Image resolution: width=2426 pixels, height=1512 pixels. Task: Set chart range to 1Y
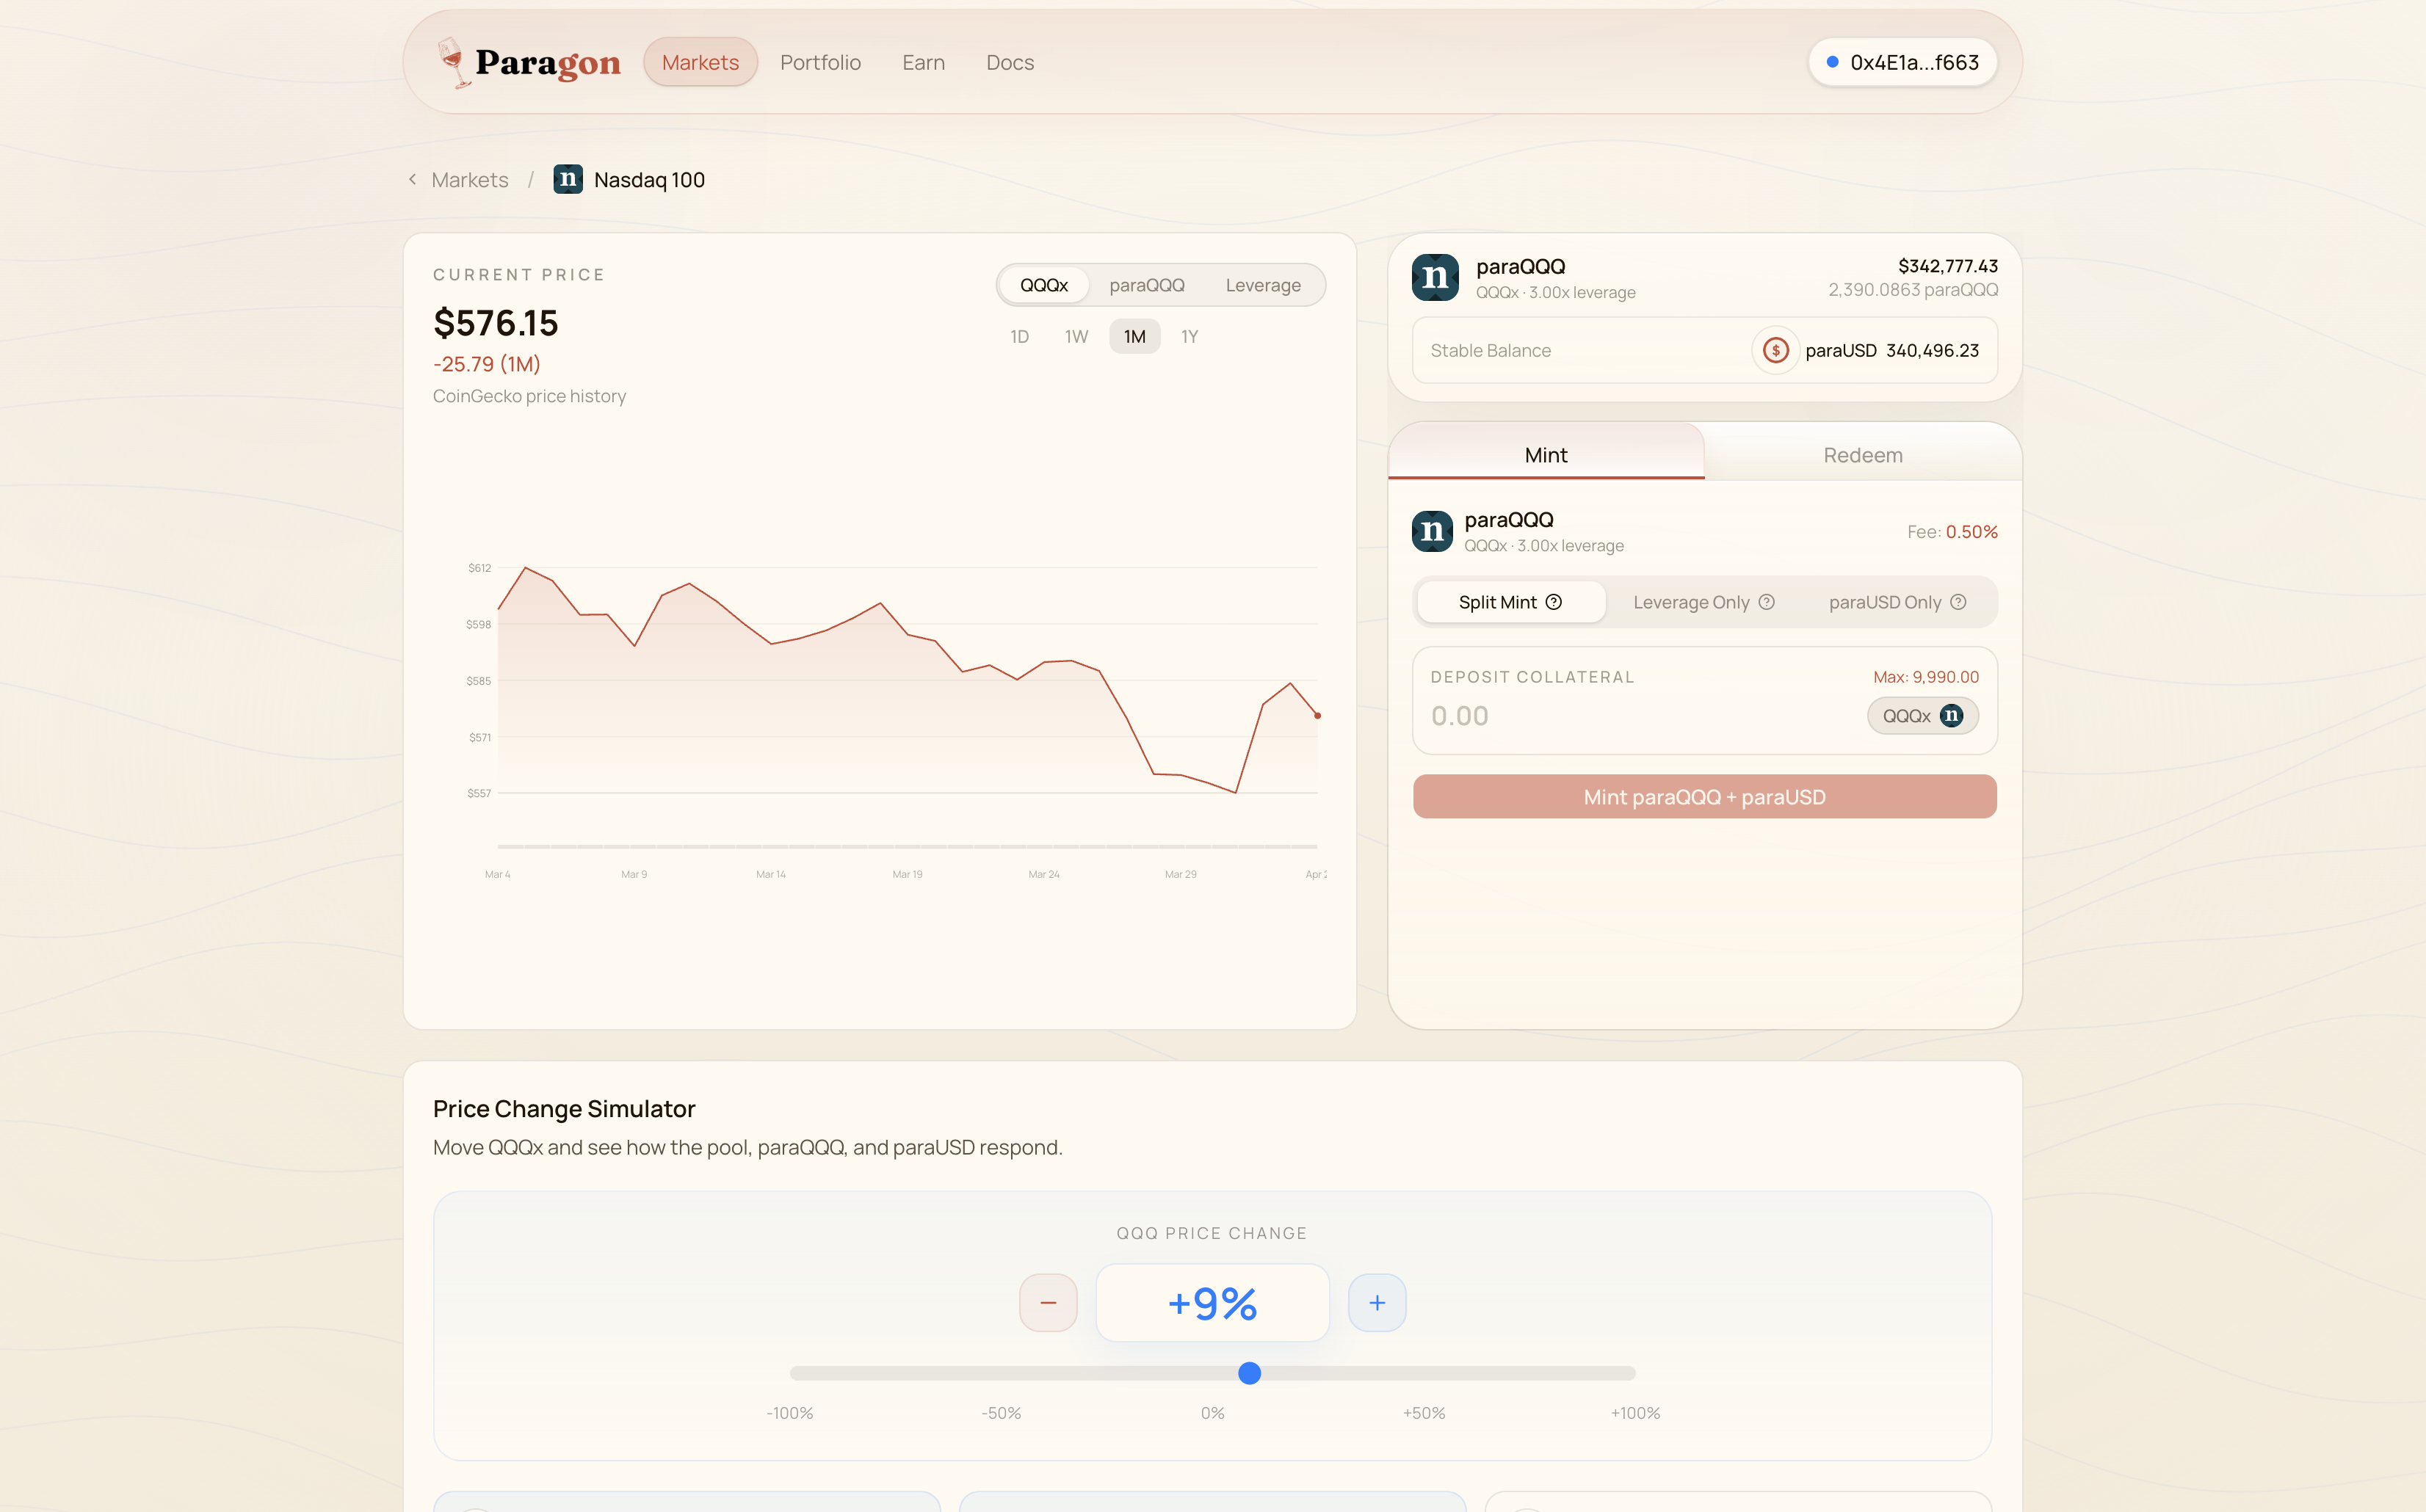coord(1189,337)
